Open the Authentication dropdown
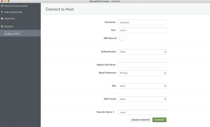Viewport: 210px width, 127px height. (x=142, y=52)
